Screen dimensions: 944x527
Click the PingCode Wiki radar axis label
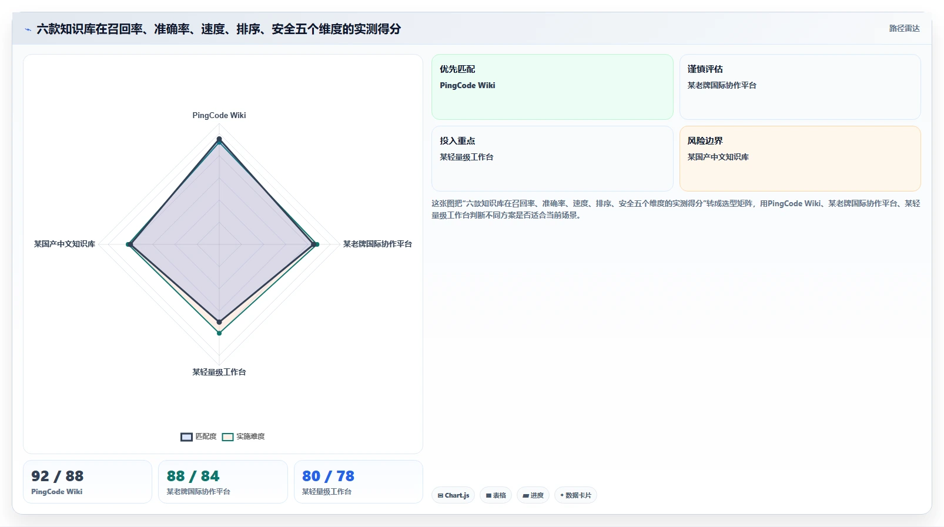point(219,115)
